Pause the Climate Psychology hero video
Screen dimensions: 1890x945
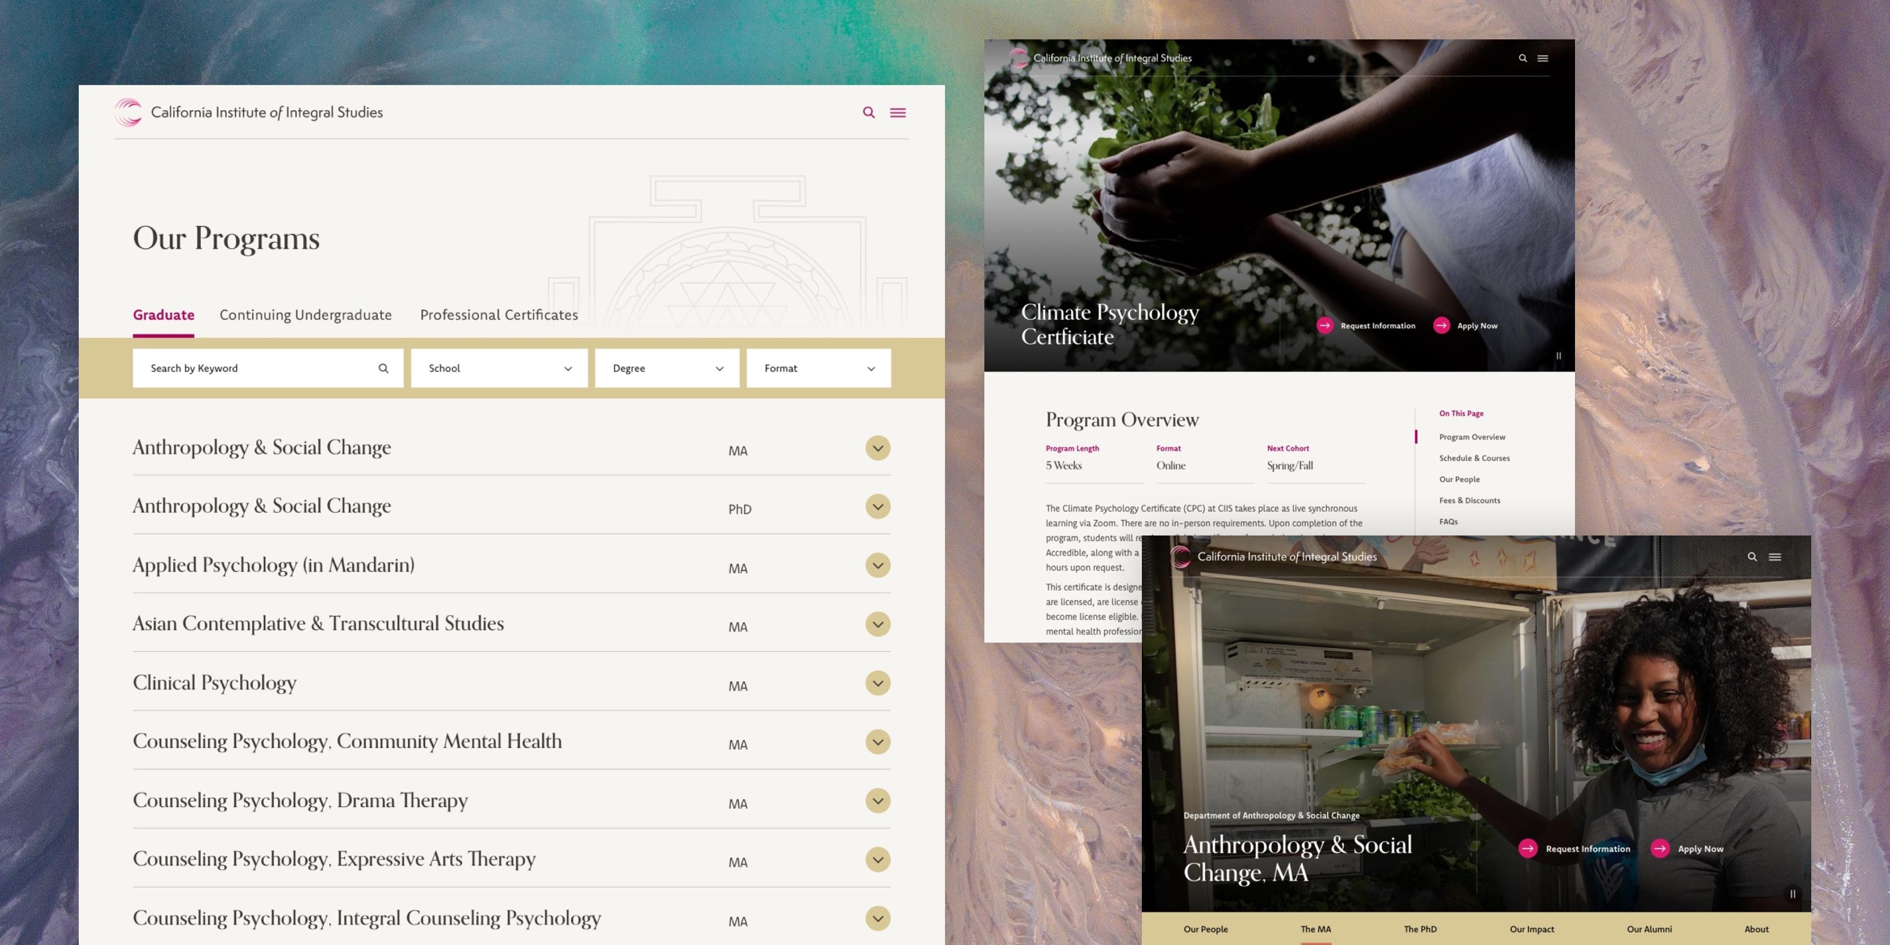pos(1558,356)
